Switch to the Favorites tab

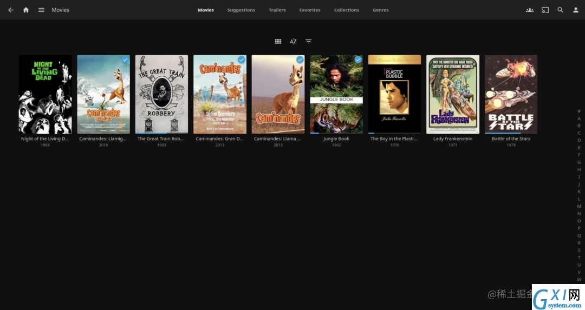(310, 10)
